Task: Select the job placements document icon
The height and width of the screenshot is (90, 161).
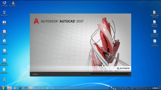Action: tap(154, 43)
